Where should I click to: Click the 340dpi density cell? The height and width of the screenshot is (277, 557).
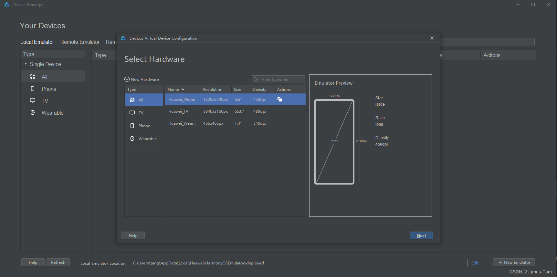pyautogui.click(x=260, y=123)
